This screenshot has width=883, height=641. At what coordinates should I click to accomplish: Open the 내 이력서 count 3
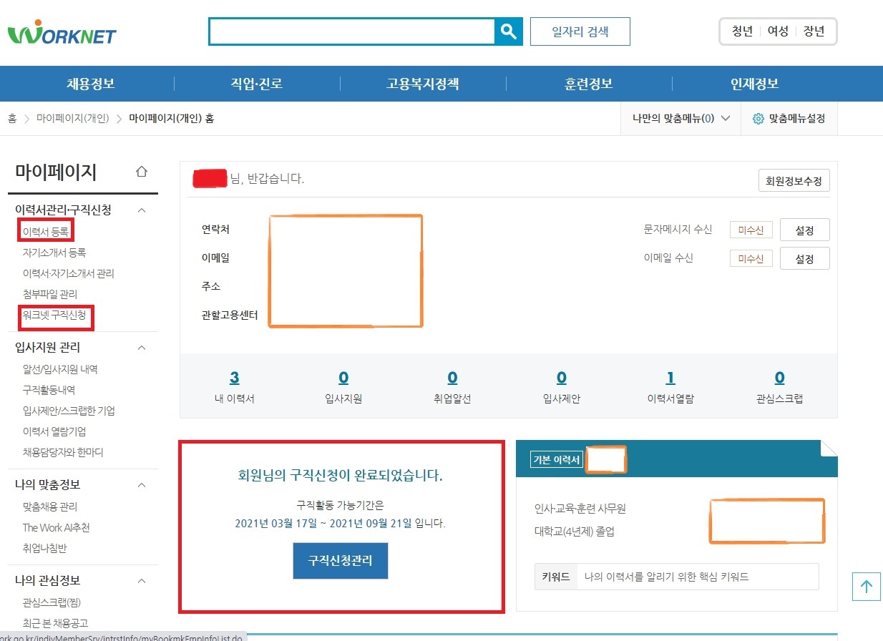point(234,378)
